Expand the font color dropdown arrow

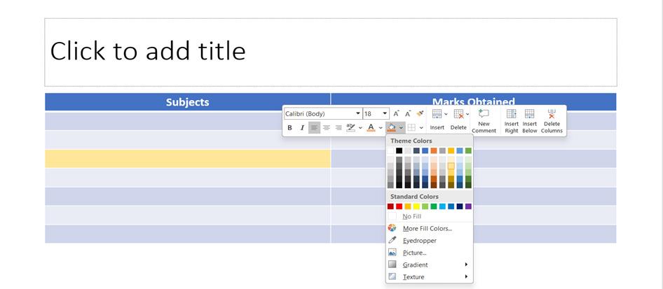[381, 128]
